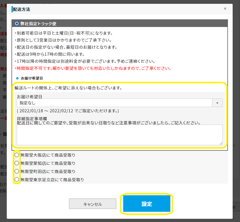Pick 無限堂町田店 pickup radio button
The height and width of the screenshot is (222, 240).
17,171
